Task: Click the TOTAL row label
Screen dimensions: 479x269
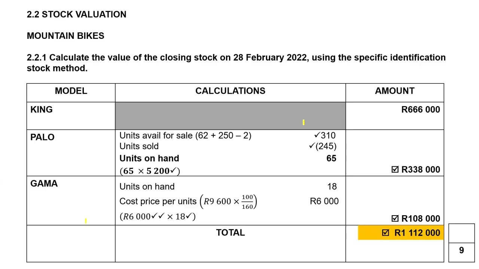Action: pyautogui.click(x=230, y=232)
